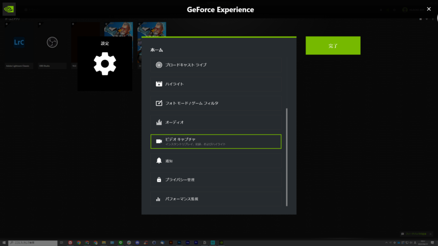Open LINE from the taskbar
Screen dimensions: 438x246
pyautogui.click(x=120, y=243)
